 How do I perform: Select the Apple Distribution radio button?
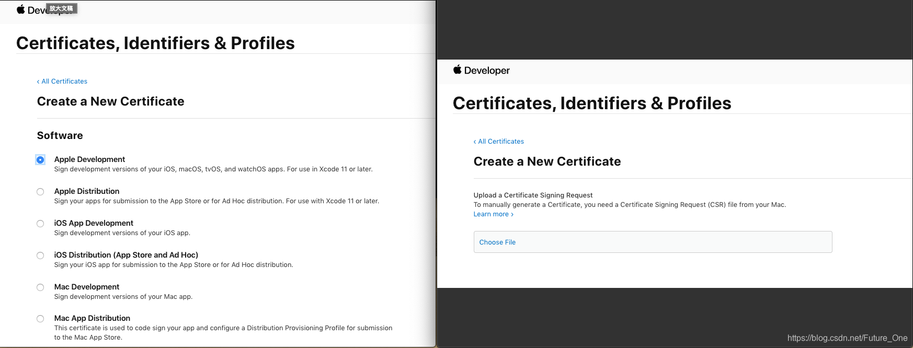click(40, 192)
